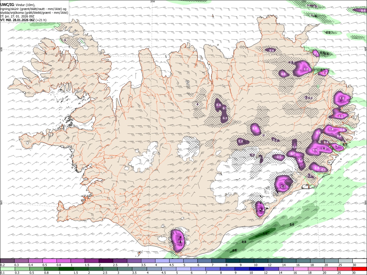Click the 'rigning/skúrir' legend description line

[x=33, y=9]
